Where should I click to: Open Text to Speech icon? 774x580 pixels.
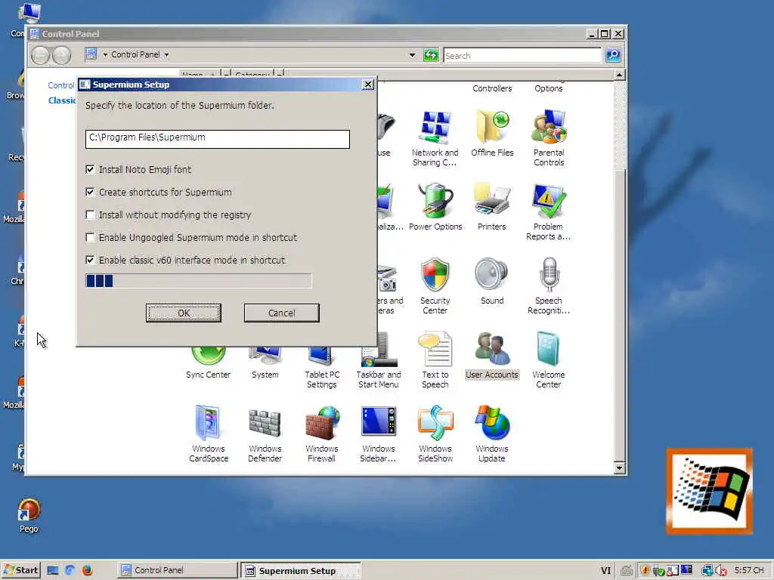pos(435,349)
